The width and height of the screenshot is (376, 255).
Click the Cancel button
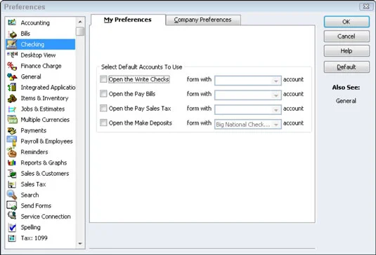point(346,36)
